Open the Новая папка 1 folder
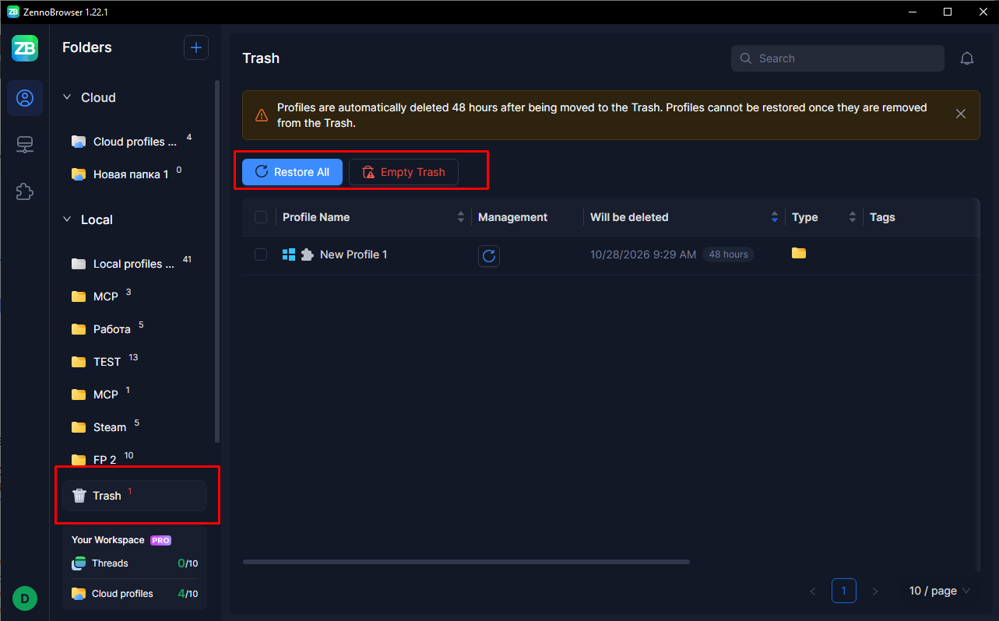 point(135,174)
